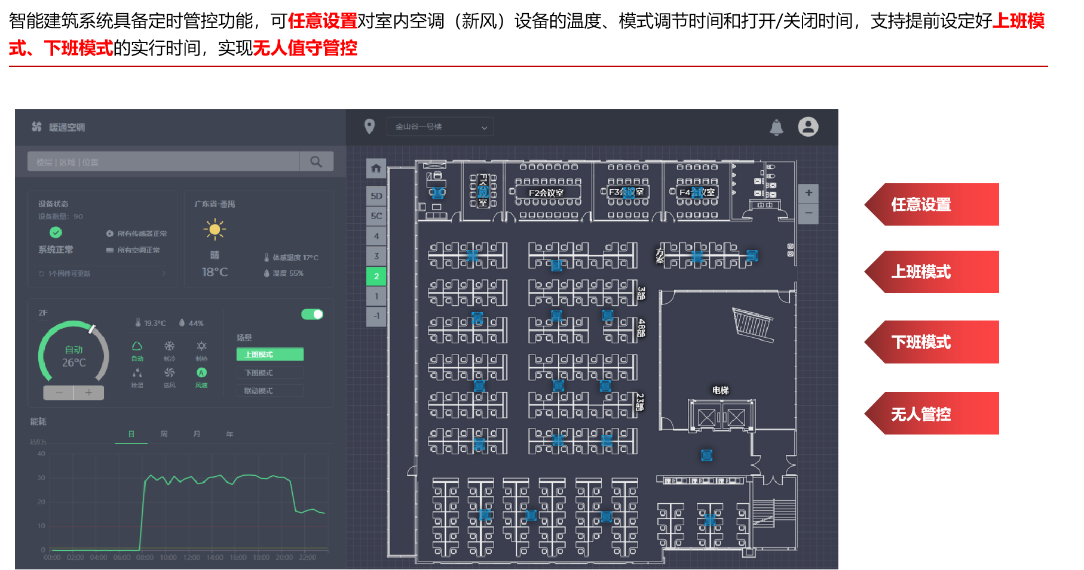Click the notification bell icon

[x=776, y=127]
